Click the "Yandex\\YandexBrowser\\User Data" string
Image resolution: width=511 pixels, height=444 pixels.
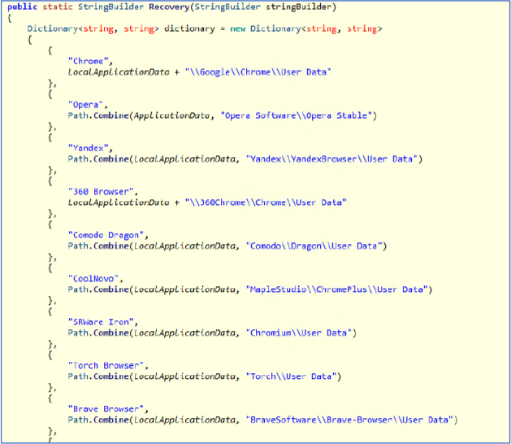click(x=331, y=159)
